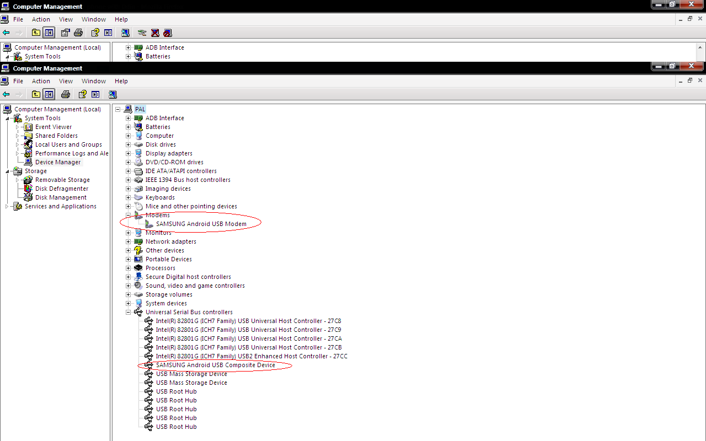706x441 pixels.
Task: Expand Services and Applications node
Action: (x=7, y=206)
